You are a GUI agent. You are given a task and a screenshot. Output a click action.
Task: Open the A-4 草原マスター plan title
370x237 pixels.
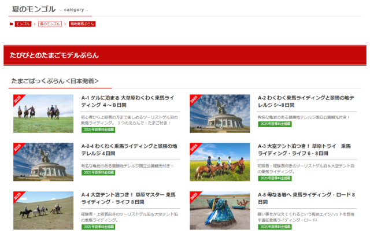[x=127, y=198]
